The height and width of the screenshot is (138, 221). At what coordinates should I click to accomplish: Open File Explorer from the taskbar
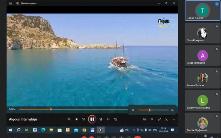(x=51, y=130)
